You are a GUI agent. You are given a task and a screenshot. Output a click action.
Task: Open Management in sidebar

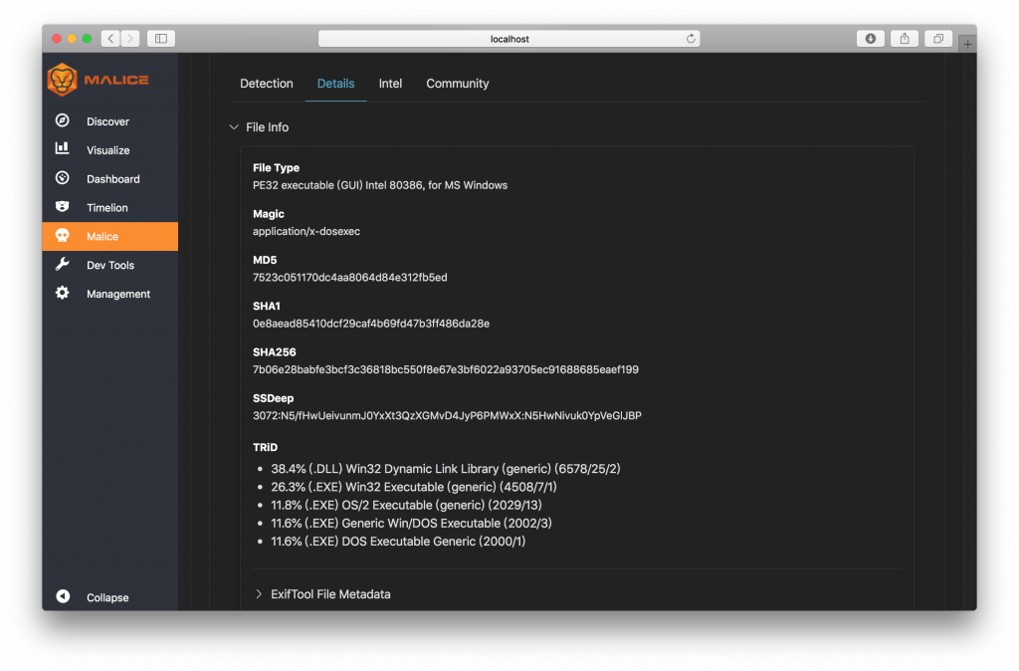tap(118, 294)
